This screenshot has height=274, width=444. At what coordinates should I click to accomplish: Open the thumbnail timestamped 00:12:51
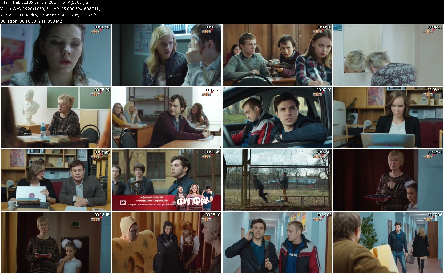388,180
